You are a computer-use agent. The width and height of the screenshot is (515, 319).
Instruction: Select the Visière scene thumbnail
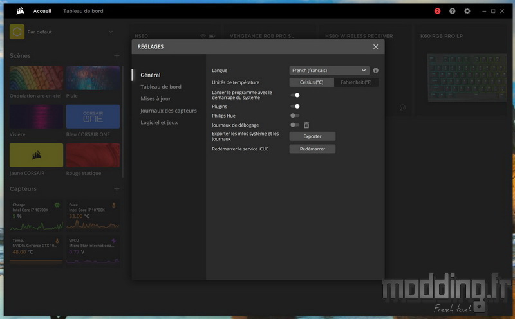click(x=36, y=116)
